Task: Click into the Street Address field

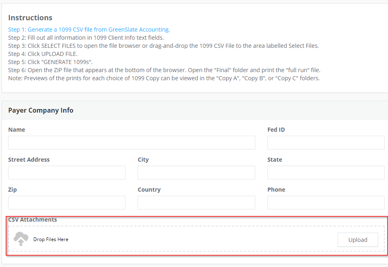Action: click(67, 173)
